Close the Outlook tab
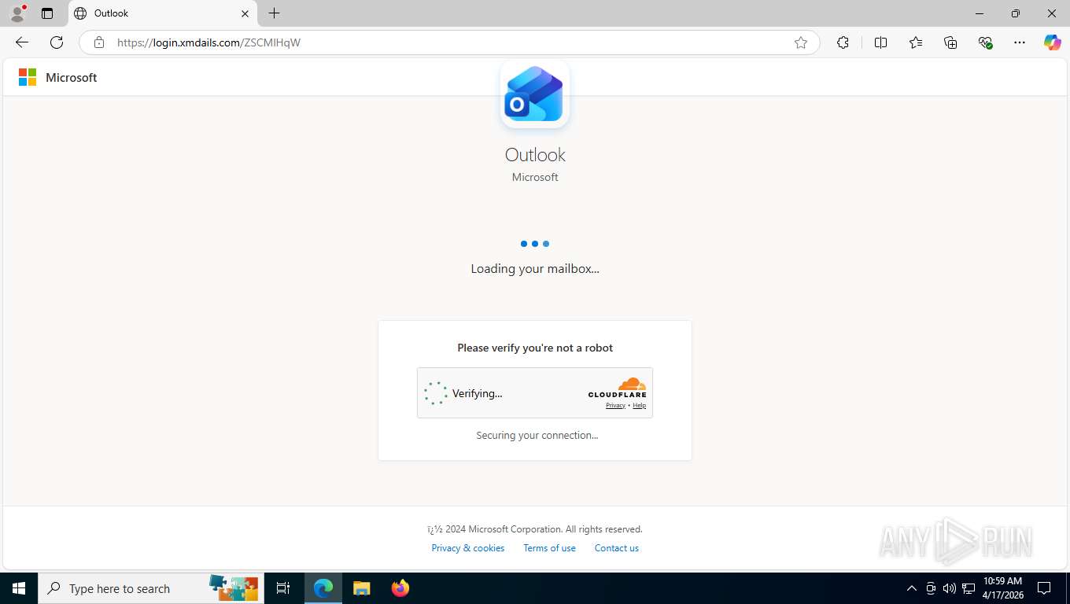This screenshot has height=604, width=1070. (245, 13)
